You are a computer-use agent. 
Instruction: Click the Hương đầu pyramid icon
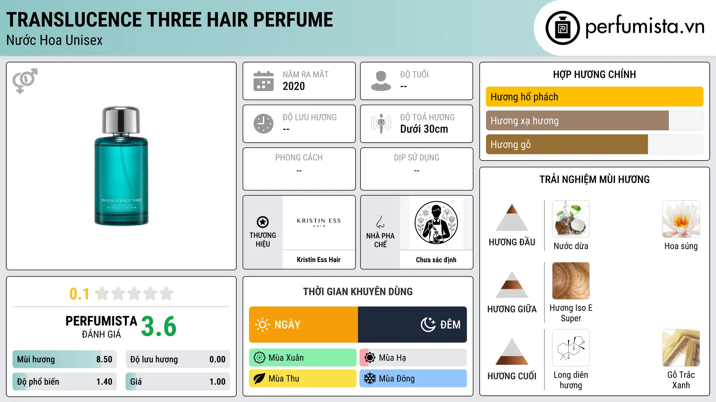point(512,217)
